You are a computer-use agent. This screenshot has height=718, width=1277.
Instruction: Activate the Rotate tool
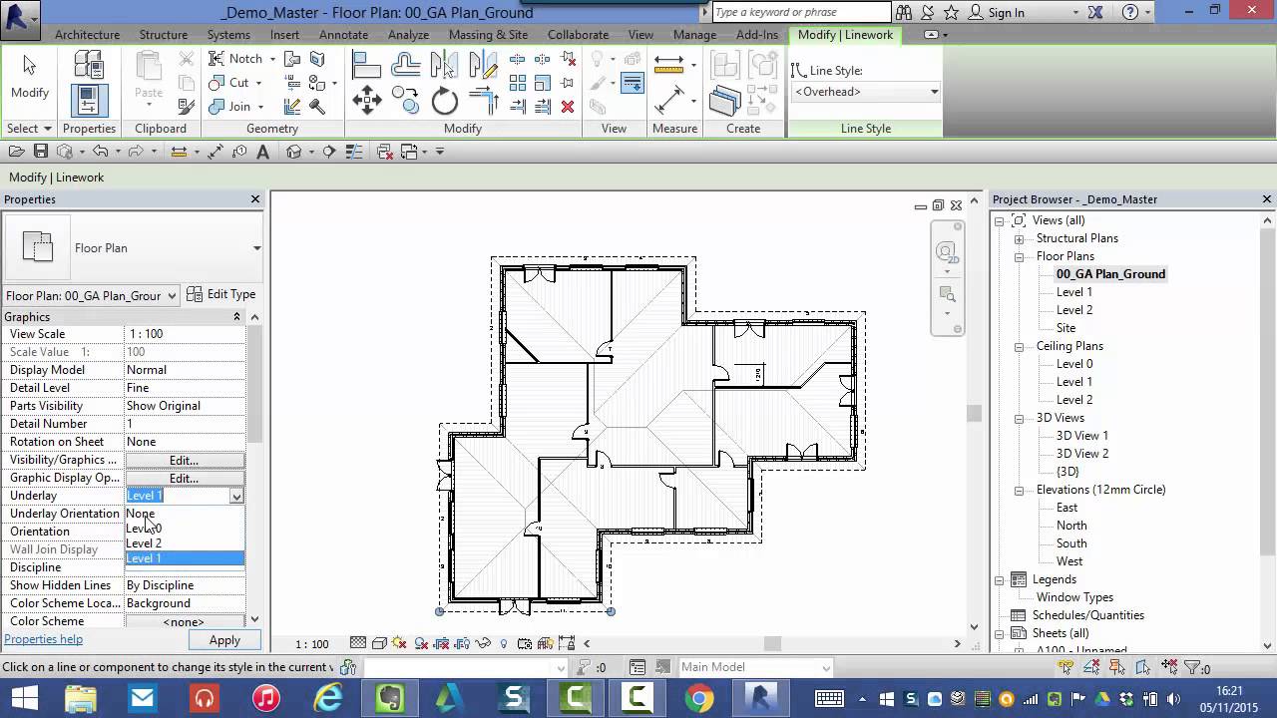tap(444, 101)
